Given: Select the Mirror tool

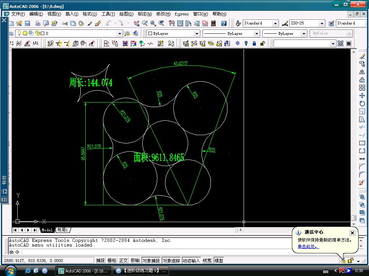Looking at the screenshot, I should pos(362,72).
